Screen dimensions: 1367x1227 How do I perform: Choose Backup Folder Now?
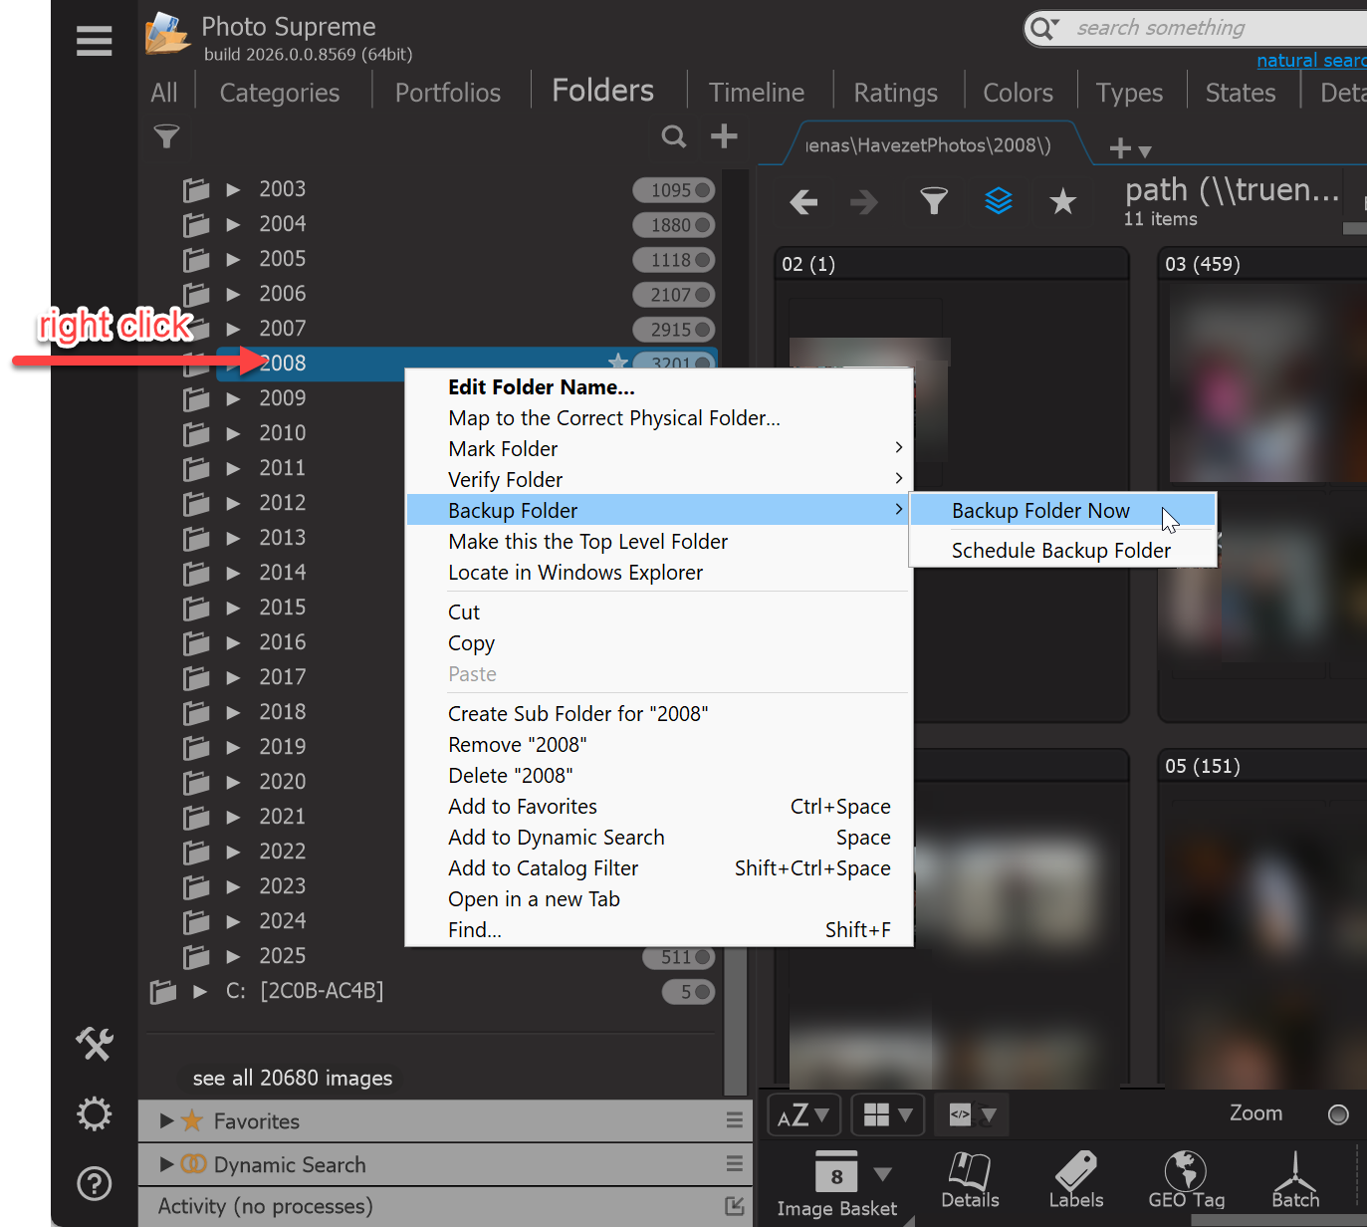[1062, 511]
